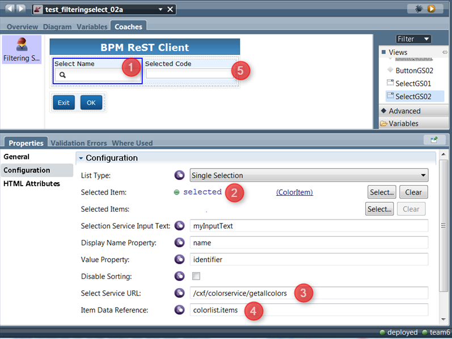Click the Selection Service Input Text binding icon
452x339 pixels.
(179, 226)
